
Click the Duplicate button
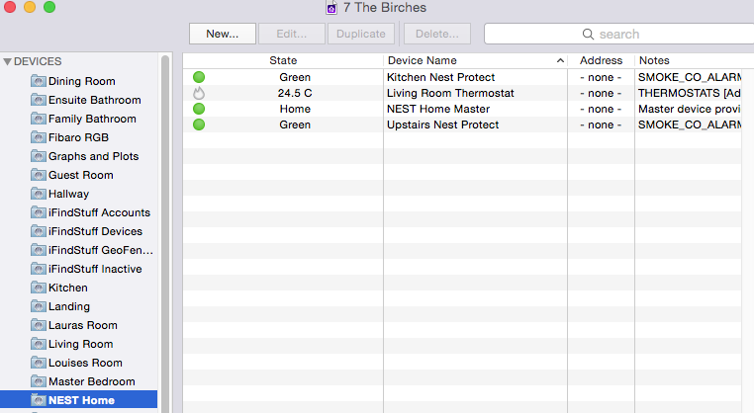[360, 34]
